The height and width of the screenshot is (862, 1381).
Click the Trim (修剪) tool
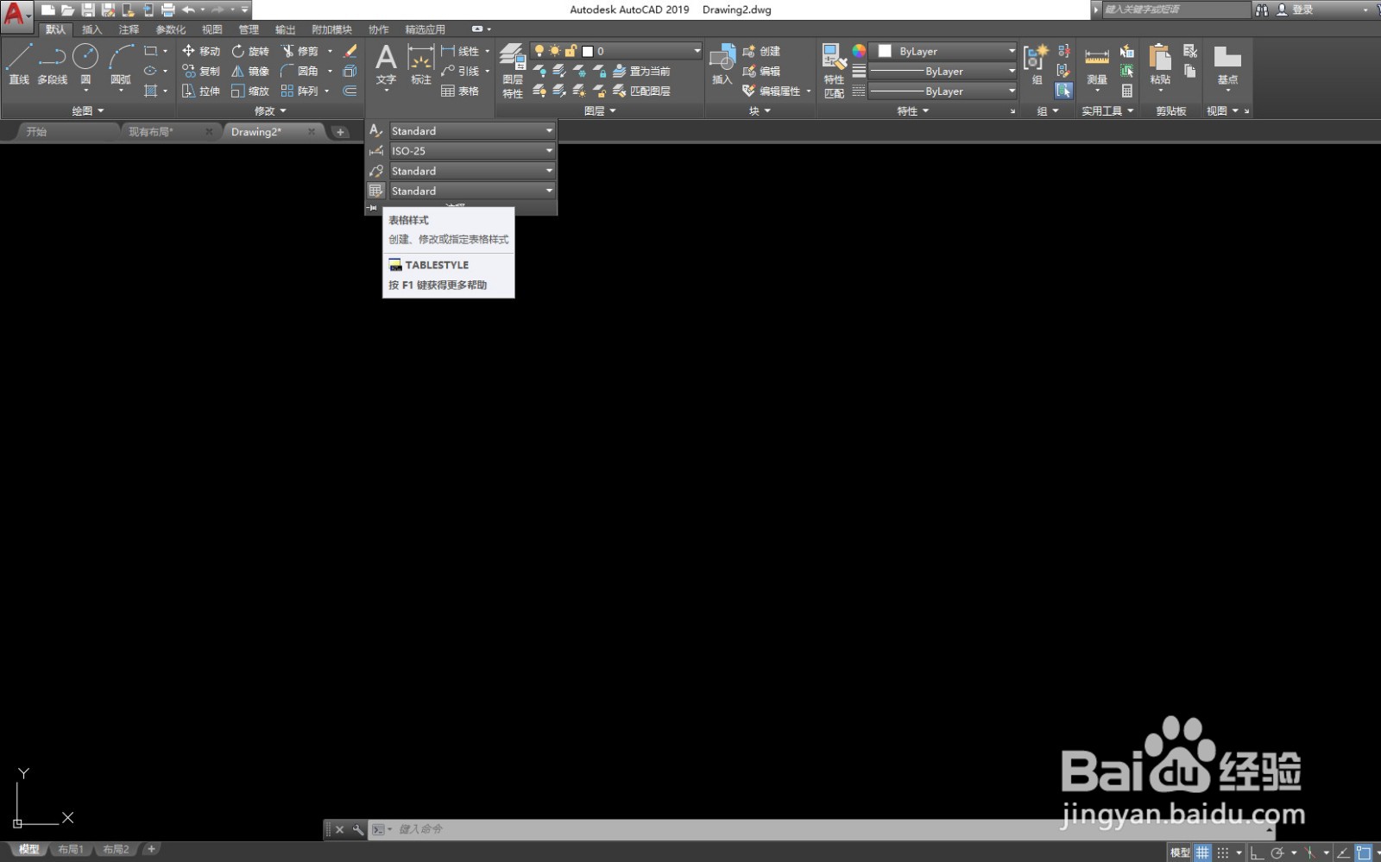(300, 51)
